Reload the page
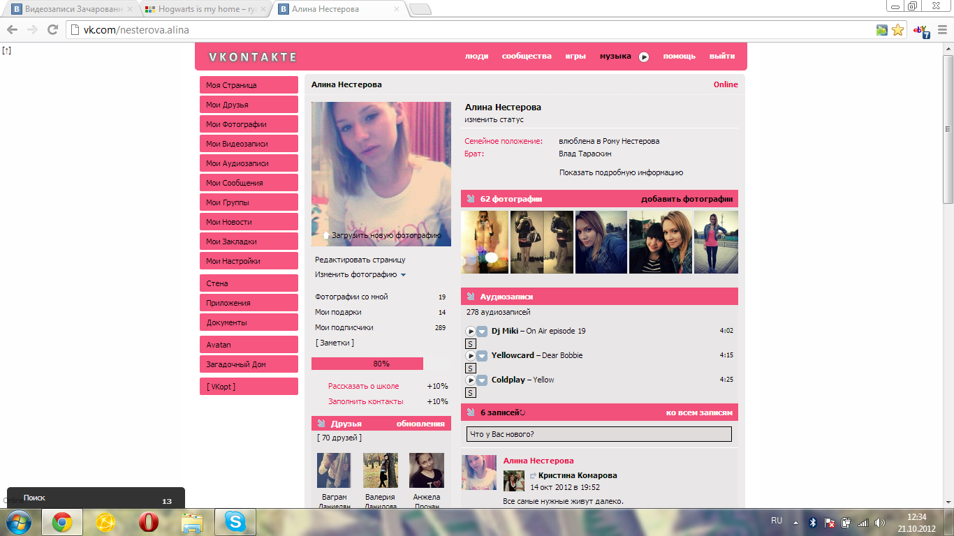 click(52, 30)
